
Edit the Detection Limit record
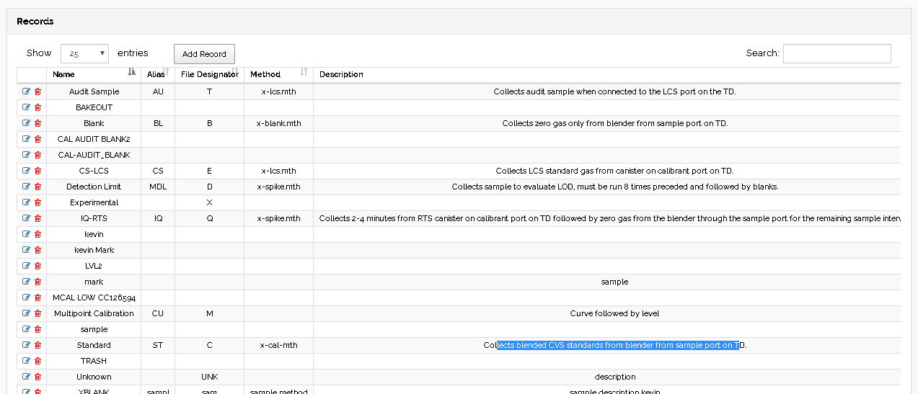pos(27,187)
